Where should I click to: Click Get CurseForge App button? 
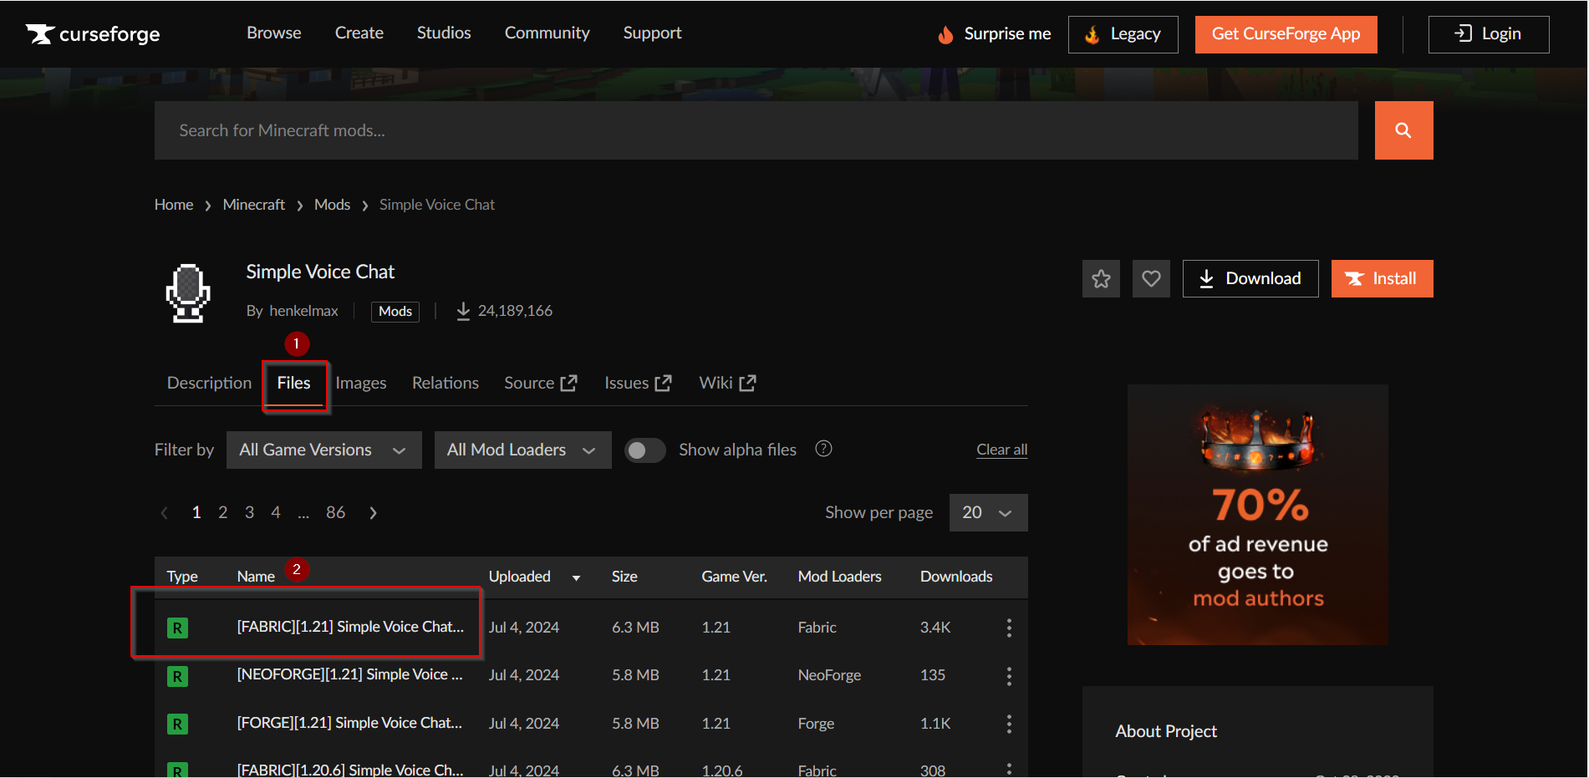tap(1286, 34)
